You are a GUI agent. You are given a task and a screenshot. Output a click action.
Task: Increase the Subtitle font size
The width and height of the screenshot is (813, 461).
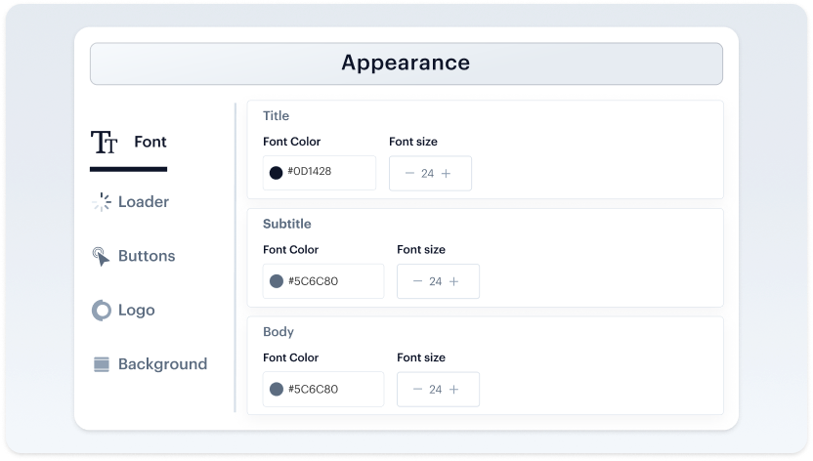[453, 281]
